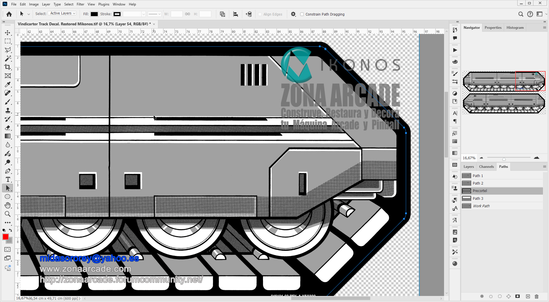Pick the Hand tool
Screen dimensions: 549x302
[x=8, y=205]
